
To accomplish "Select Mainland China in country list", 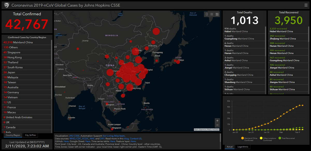I will (x=18, y=42).
